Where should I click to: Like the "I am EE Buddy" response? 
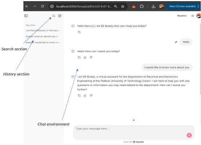tap(85, 95)
